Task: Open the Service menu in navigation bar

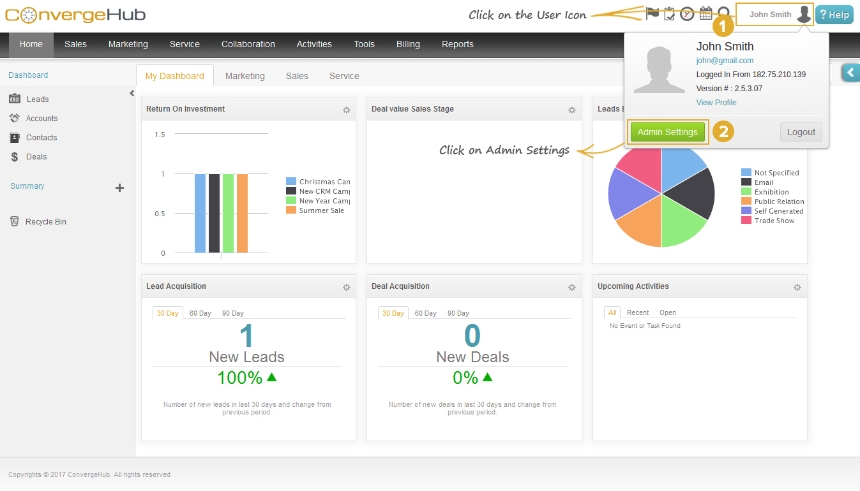Action: pos(185,44)
